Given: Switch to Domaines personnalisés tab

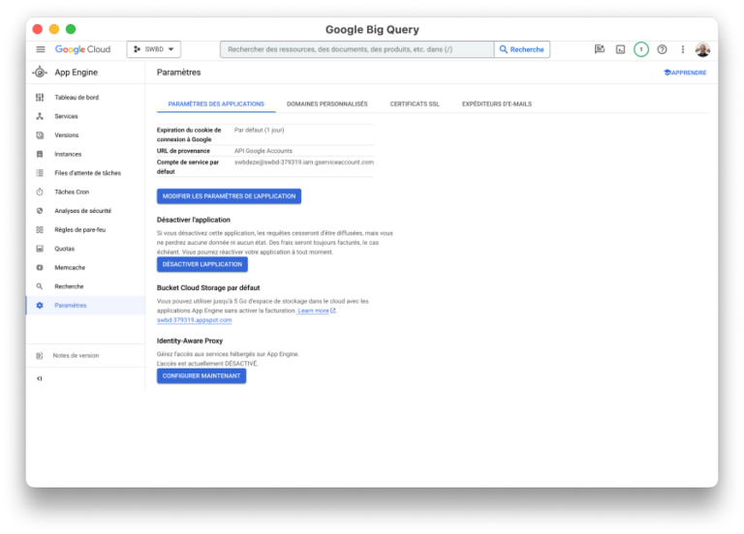Looking at the screenshot, I should click(x=326, y=104).
